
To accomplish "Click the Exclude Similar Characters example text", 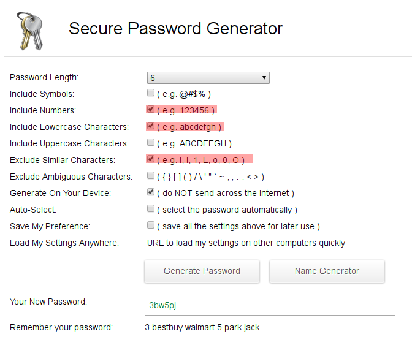I will click(x=200, y=160).
